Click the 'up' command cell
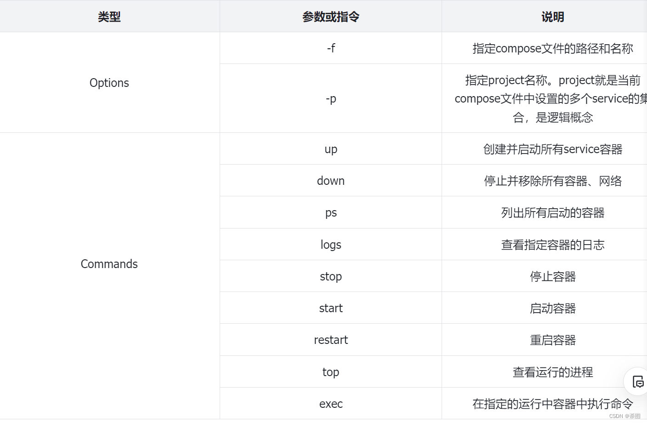Screen dimensions: 647x423 click(331, 149)
